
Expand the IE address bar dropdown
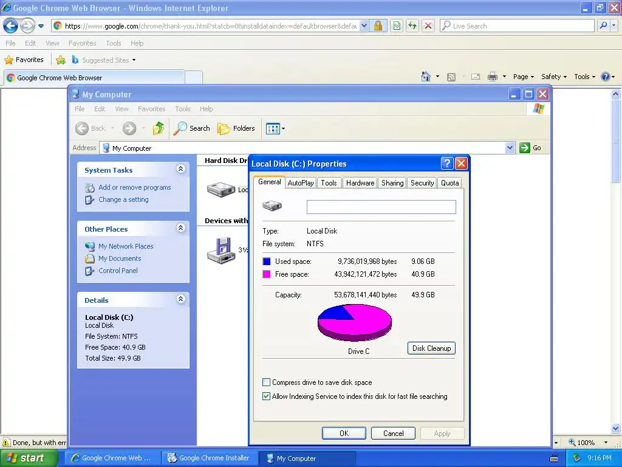[x=364, y=26]
